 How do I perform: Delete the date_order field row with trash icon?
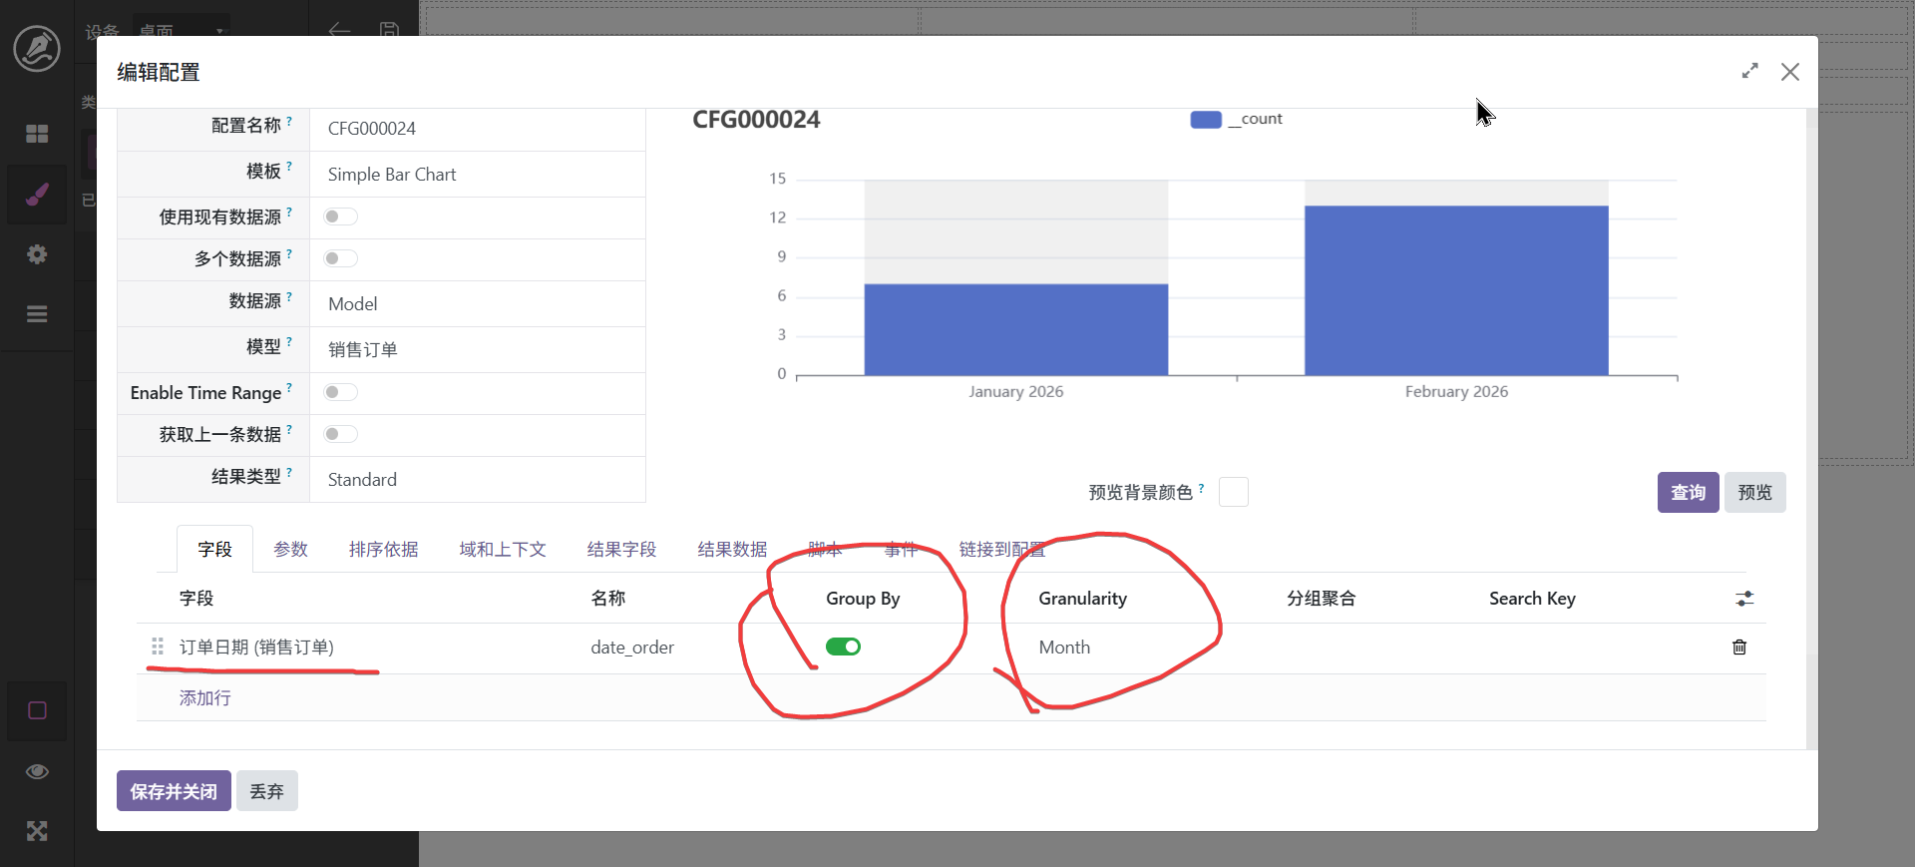pos(1739,648)
